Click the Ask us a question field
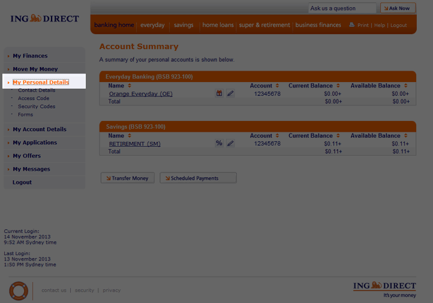This screenshot has height=303, width=433. [x=342, y=8]
